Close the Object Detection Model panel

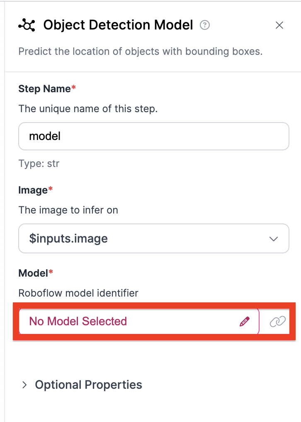(x=279, y=25)
